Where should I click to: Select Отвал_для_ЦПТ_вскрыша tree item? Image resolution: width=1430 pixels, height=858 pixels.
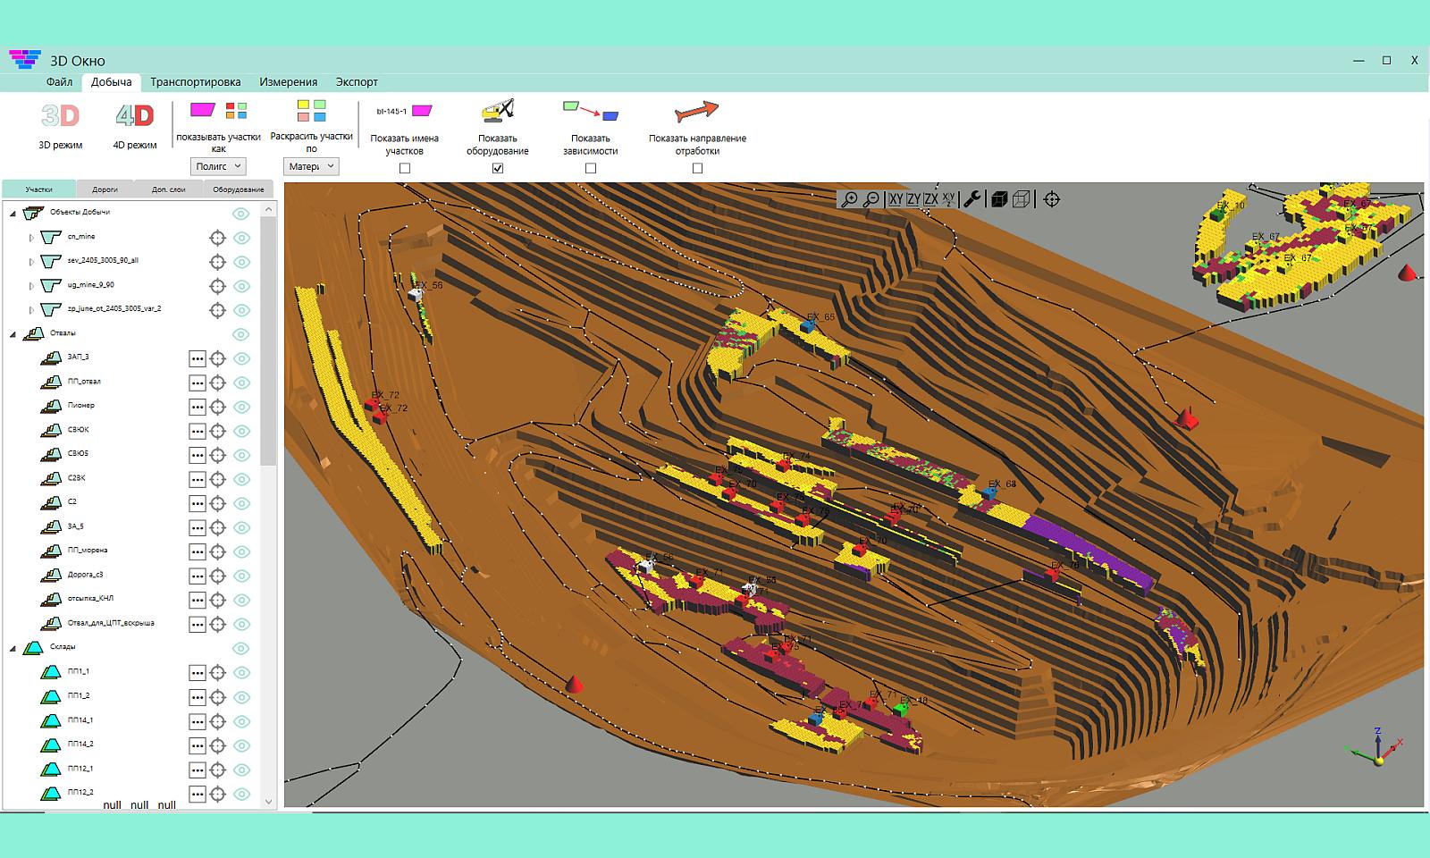pyautogui.click(x=111, y=623)
